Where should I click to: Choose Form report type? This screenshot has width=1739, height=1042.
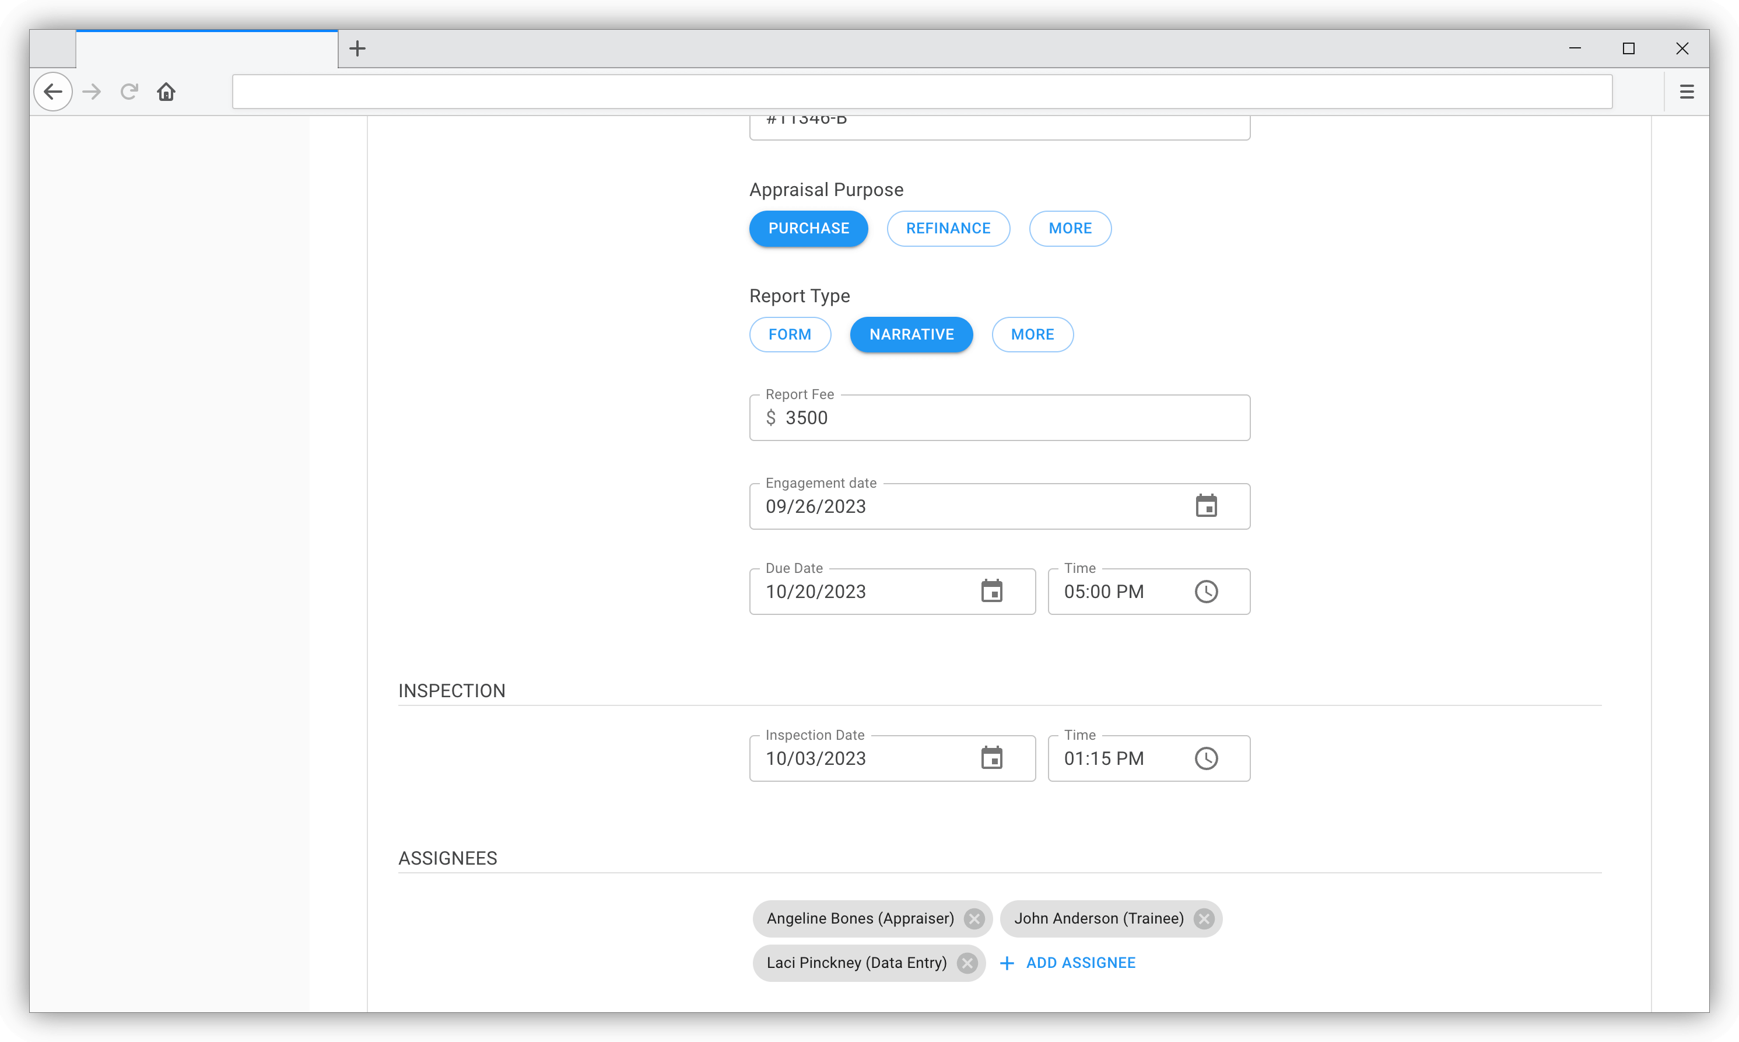pyautogui.click(x=790, y=334)
